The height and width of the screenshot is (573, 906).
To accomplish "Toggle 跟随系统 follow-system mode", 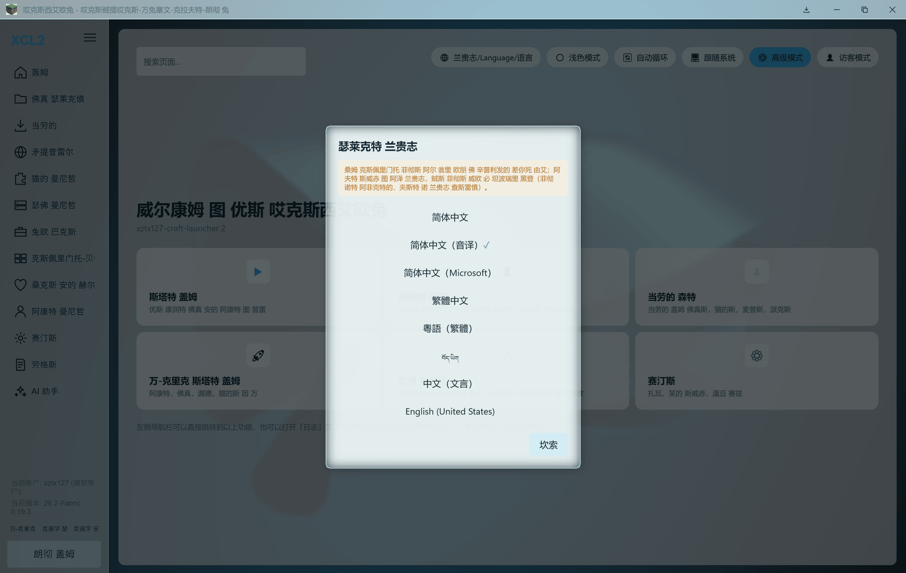I will click(713, 58).
